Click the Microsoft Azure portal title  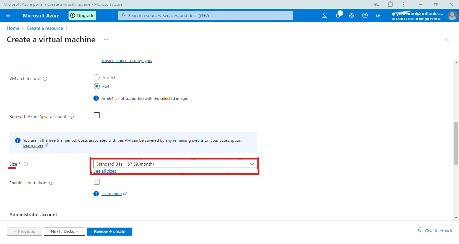click(x=41, y=16)
